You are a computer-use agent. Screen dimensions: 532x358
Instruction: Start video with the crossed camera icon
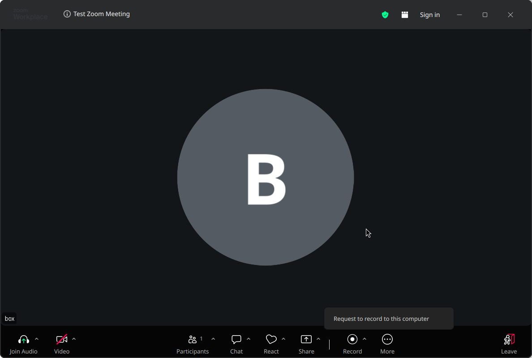click(x=62, y=339)
